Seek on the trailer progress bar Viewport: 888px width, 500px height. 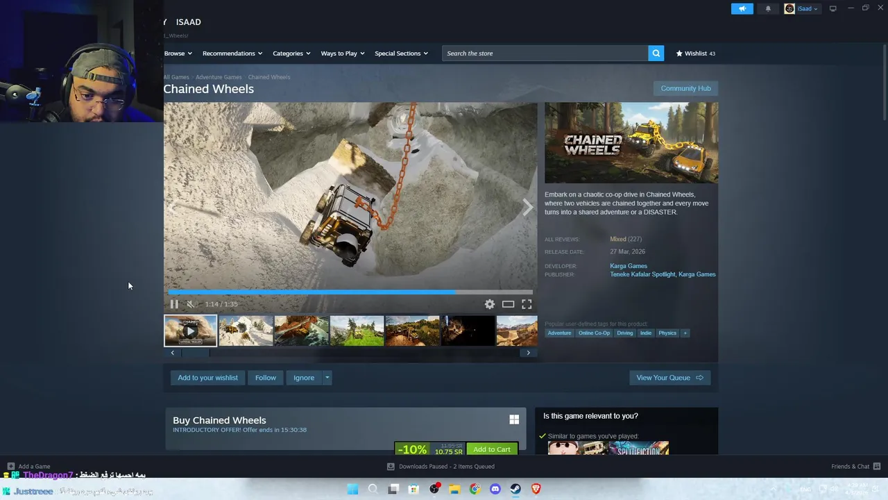(x=350, y=292)
